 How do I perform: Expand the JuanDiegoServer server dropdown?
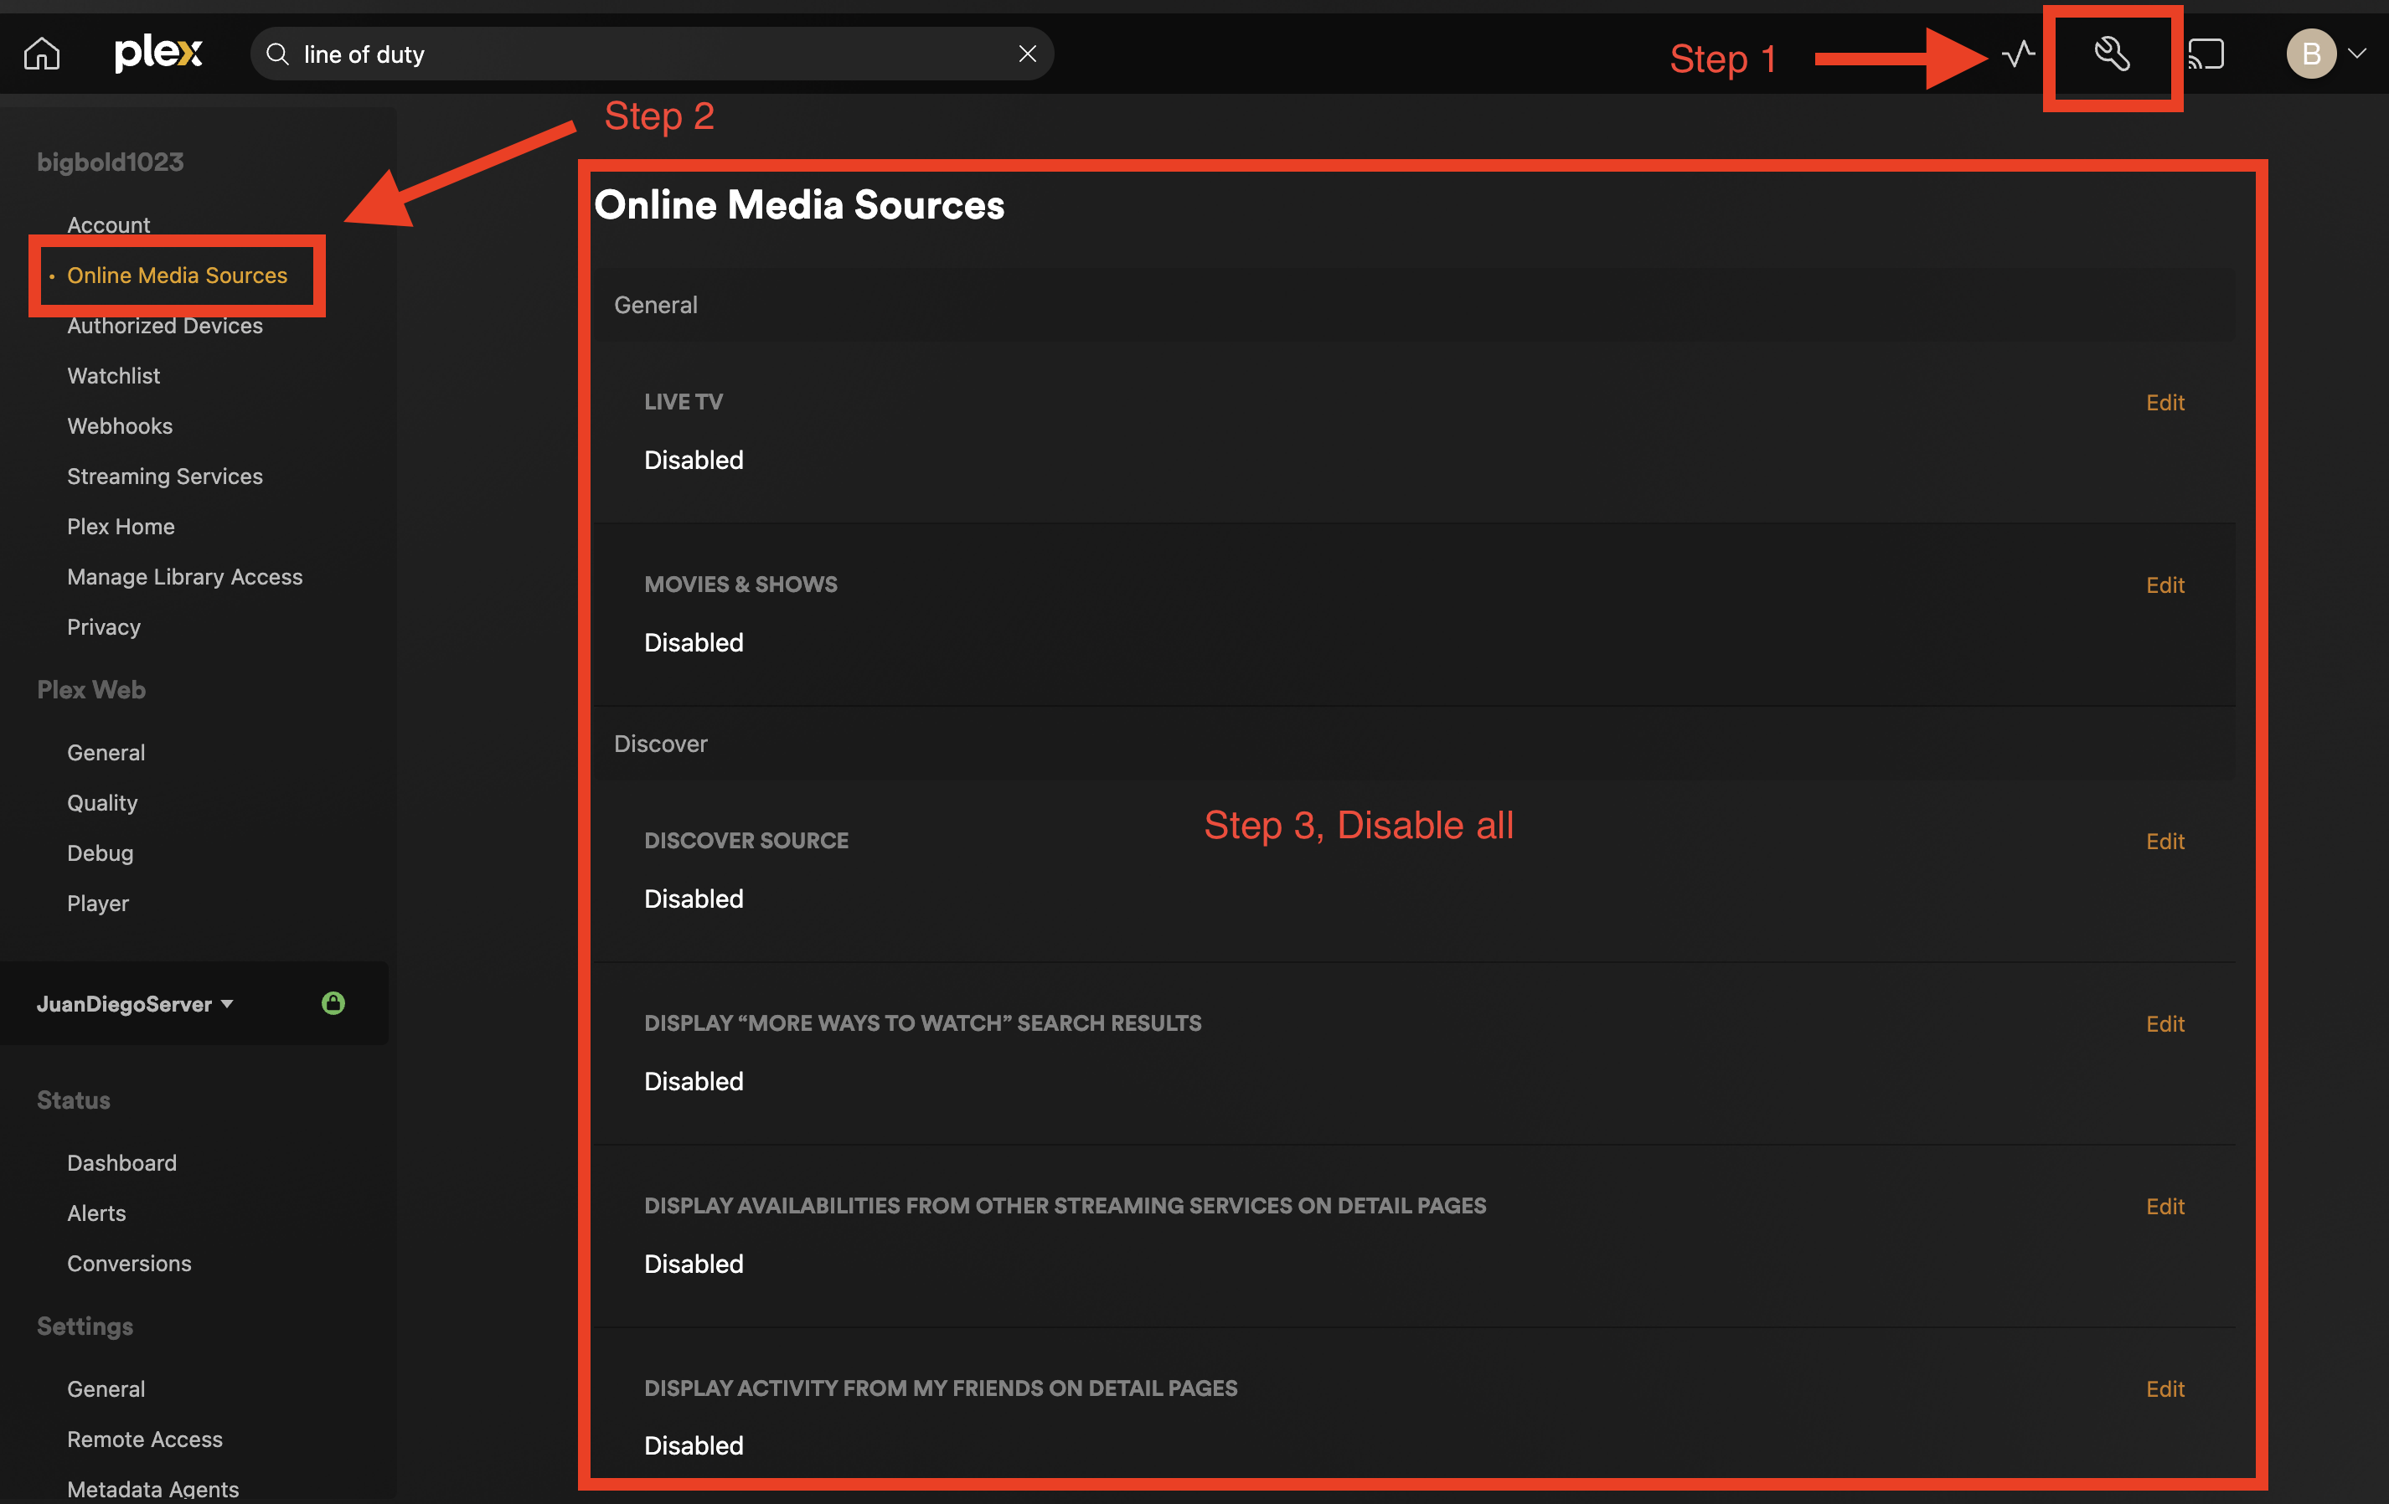click(x=135, y=1004)
